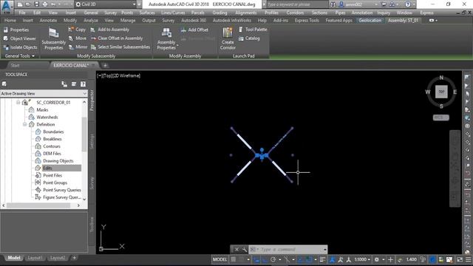473x266 pixels.
Task: Open the Active Drawing View dropdown
Action: tap(44, 94)
